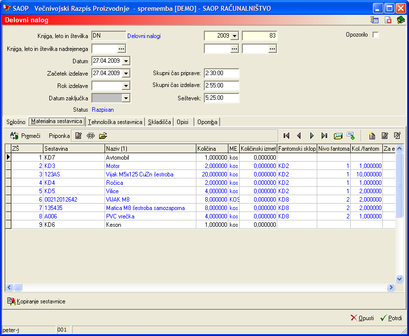
Task: Open the Skladišča tab
Action: pos(159,122)
